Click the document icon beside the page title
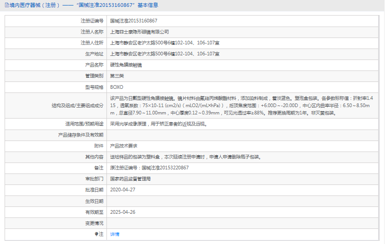 tap(6, 5)
